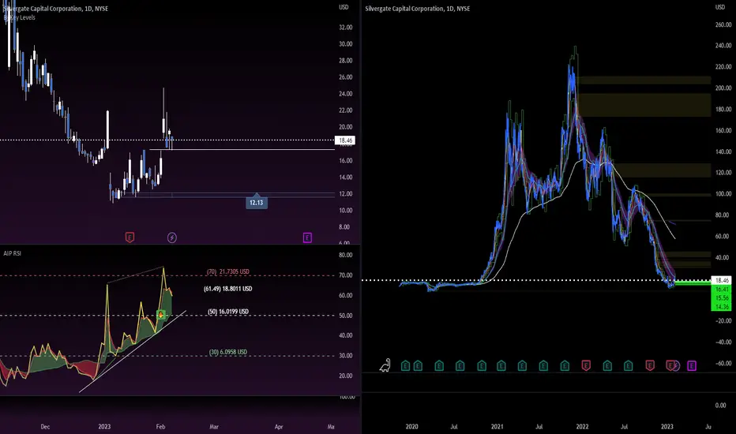
Task: Click the red earnings marker on left chart
Action: point(130,238)
